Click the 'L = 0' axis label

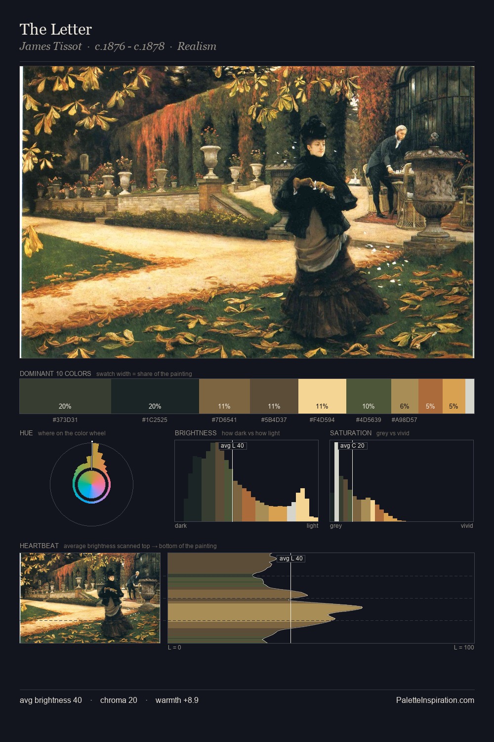[174, 648]
